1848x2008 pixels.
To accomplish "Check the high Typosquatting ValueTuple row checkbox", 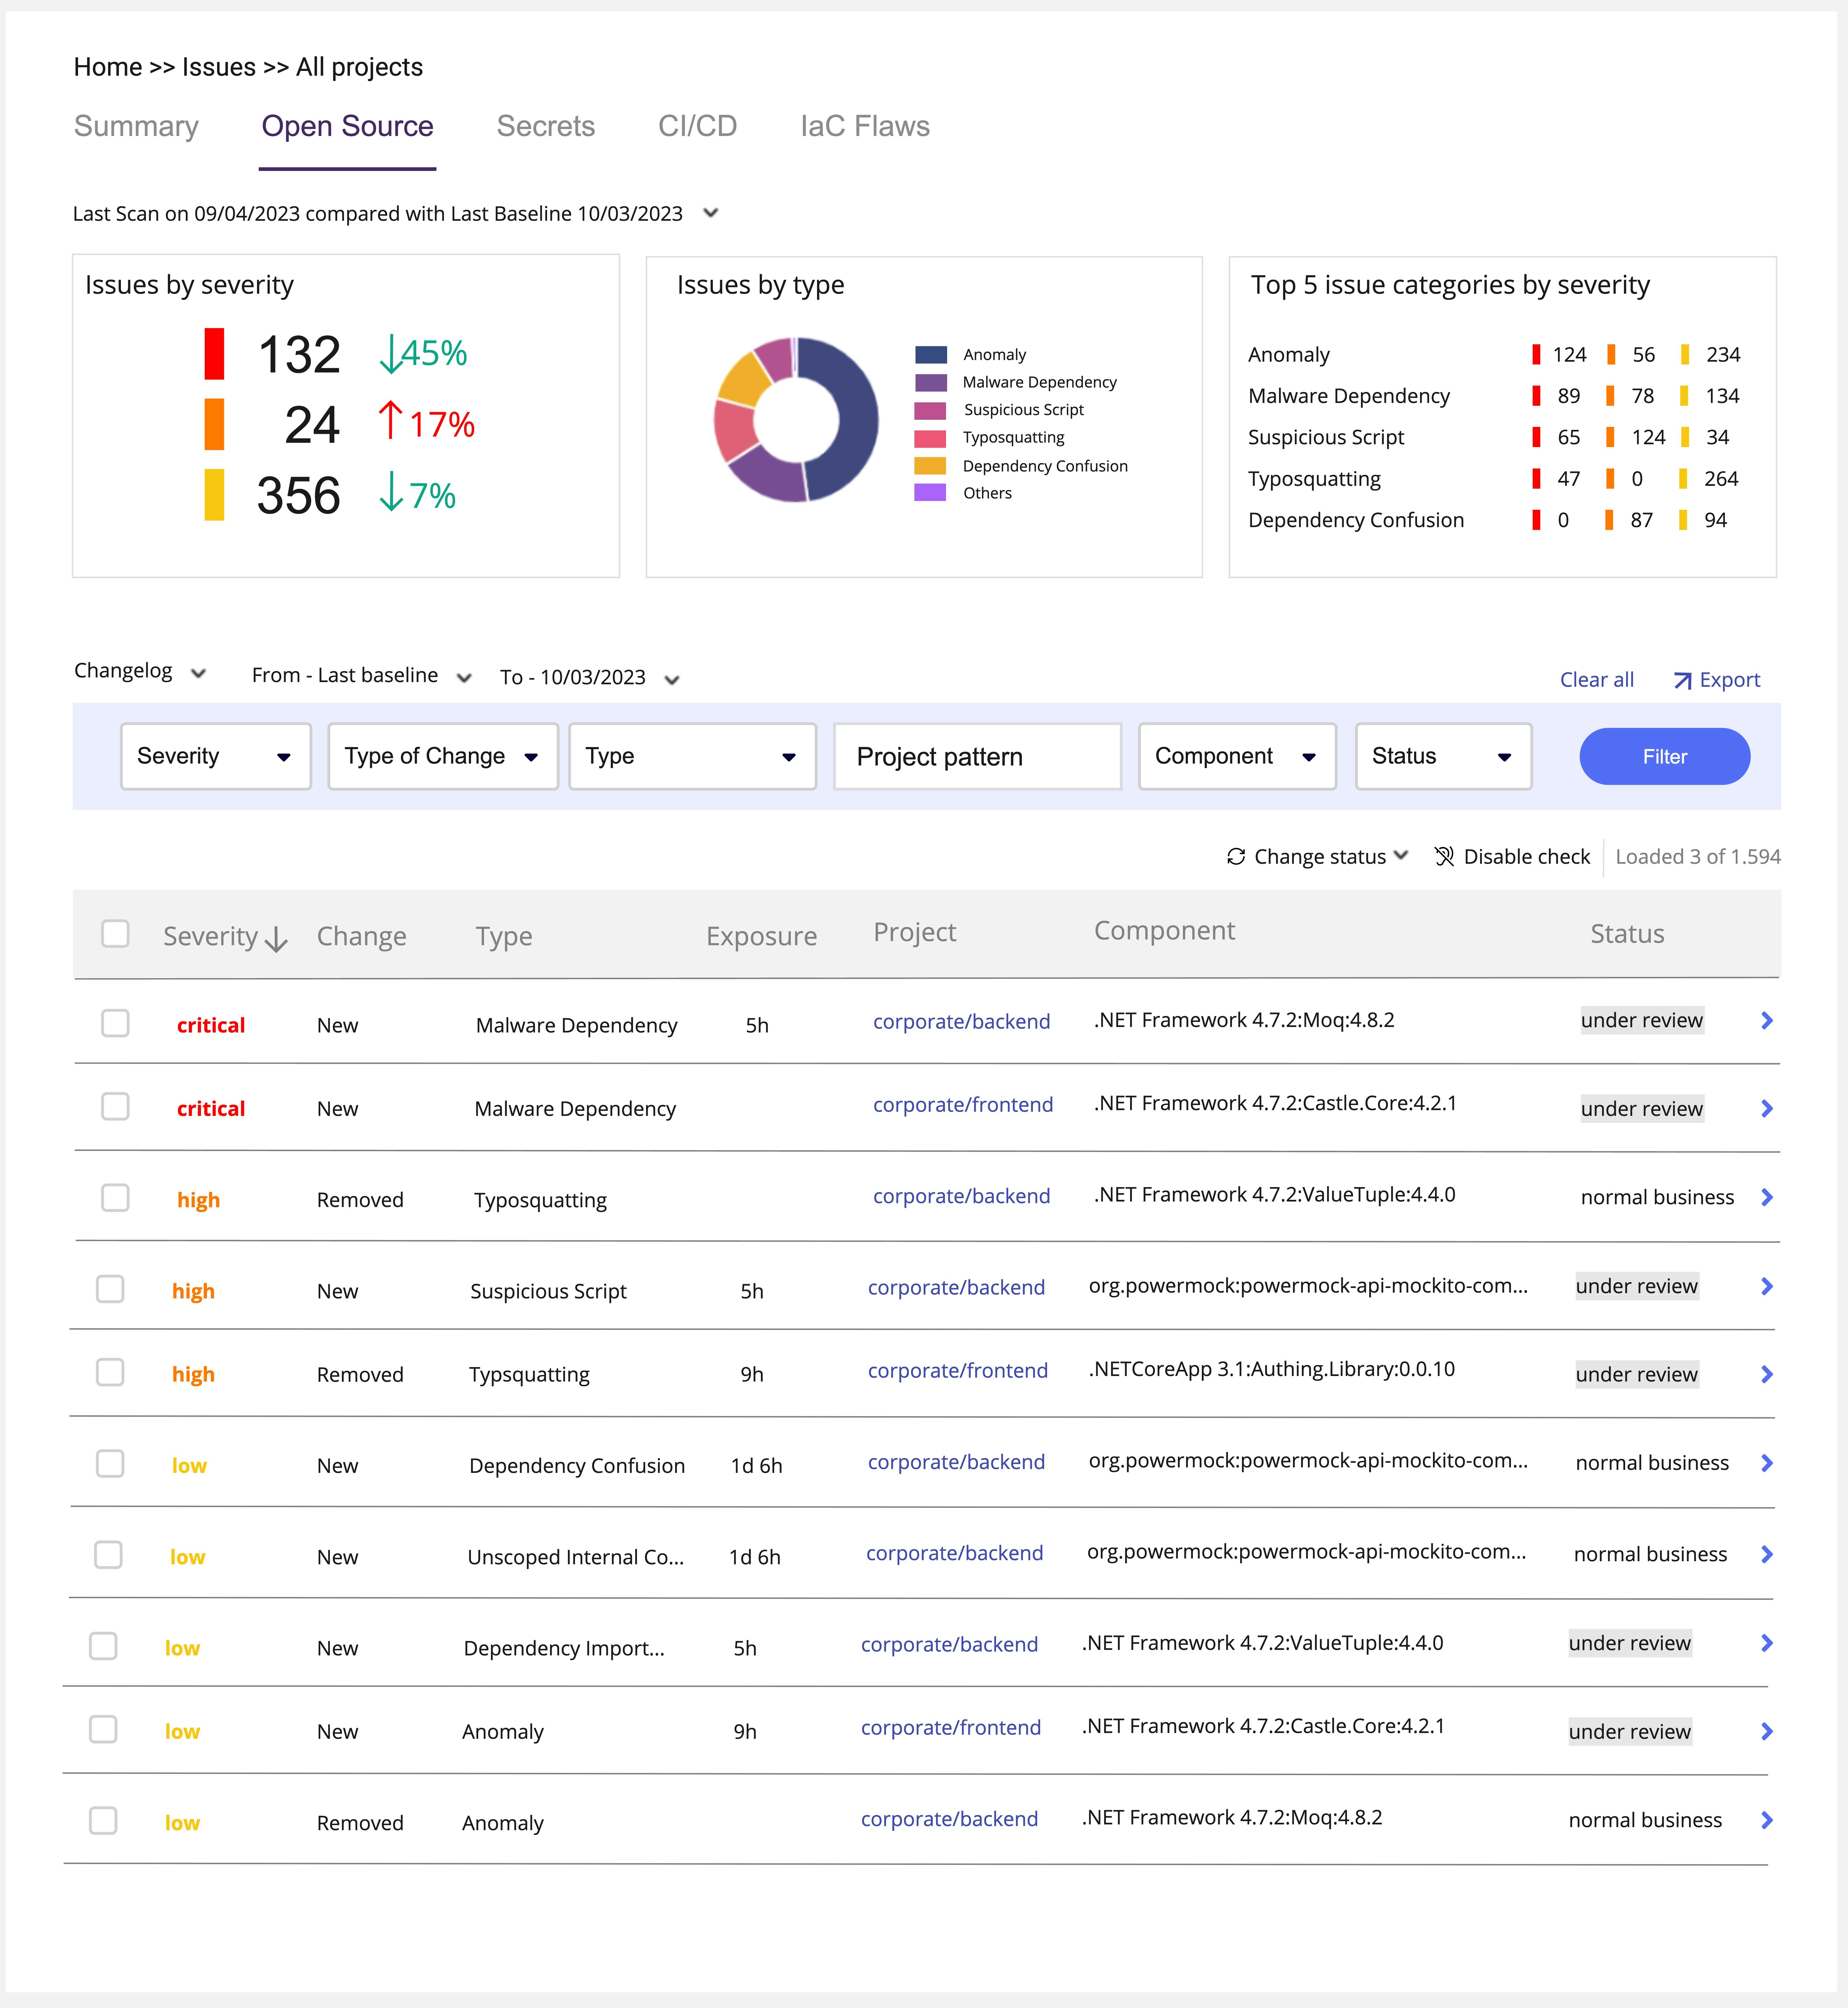I will pyautogui.click(x=115, y=1198).
